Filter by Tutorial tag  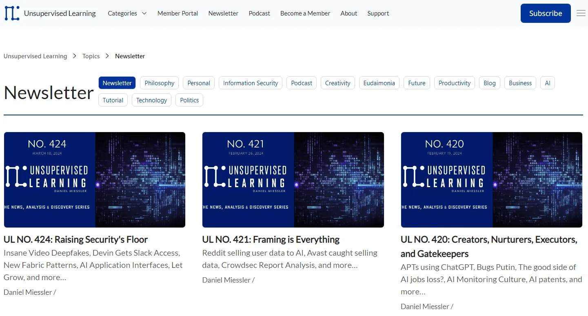coord(113,100)
